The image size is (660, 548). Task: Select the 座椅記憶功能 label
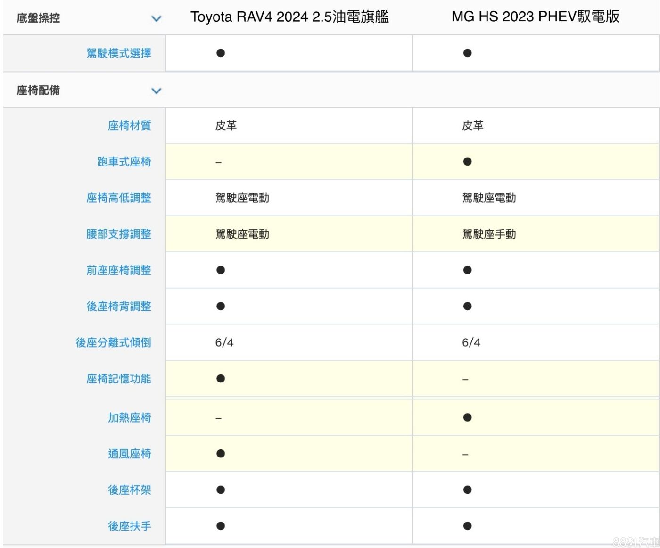(x=119, y=379)
